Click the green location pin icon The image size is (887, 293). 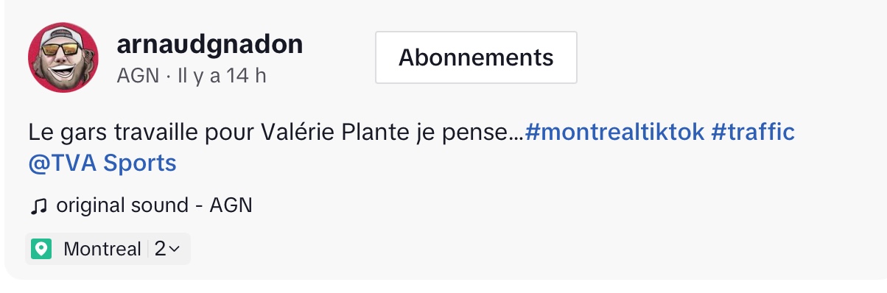click(x=42, y=249)
